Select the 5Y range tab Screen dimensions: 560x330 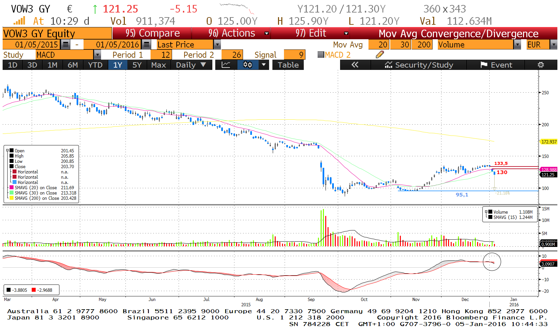(x=137, y=65)
